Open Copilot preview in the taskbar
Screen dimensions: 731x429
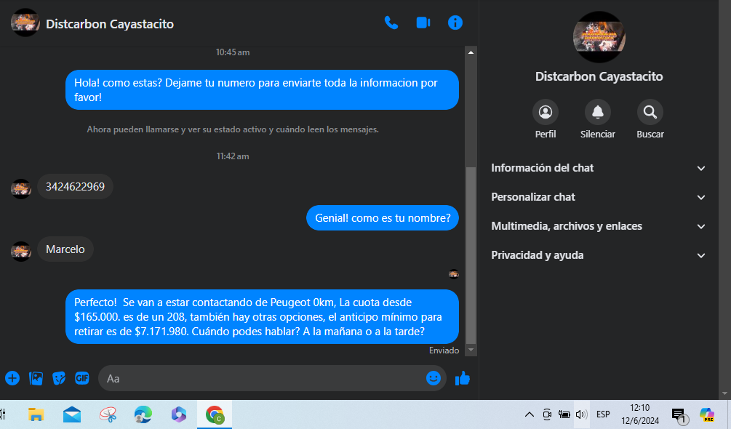(x=707, y=414)
